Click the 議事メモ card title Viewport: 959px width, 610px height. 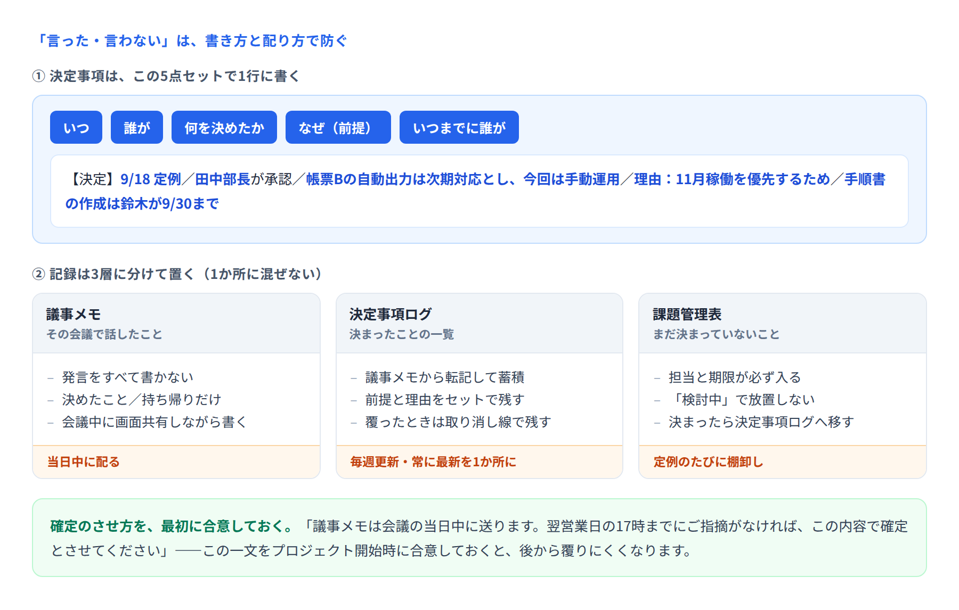tap(74, 315)
